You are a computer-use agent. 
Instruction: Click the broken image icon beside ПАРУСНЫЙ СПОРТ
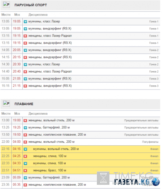click(x=6, y=5)
